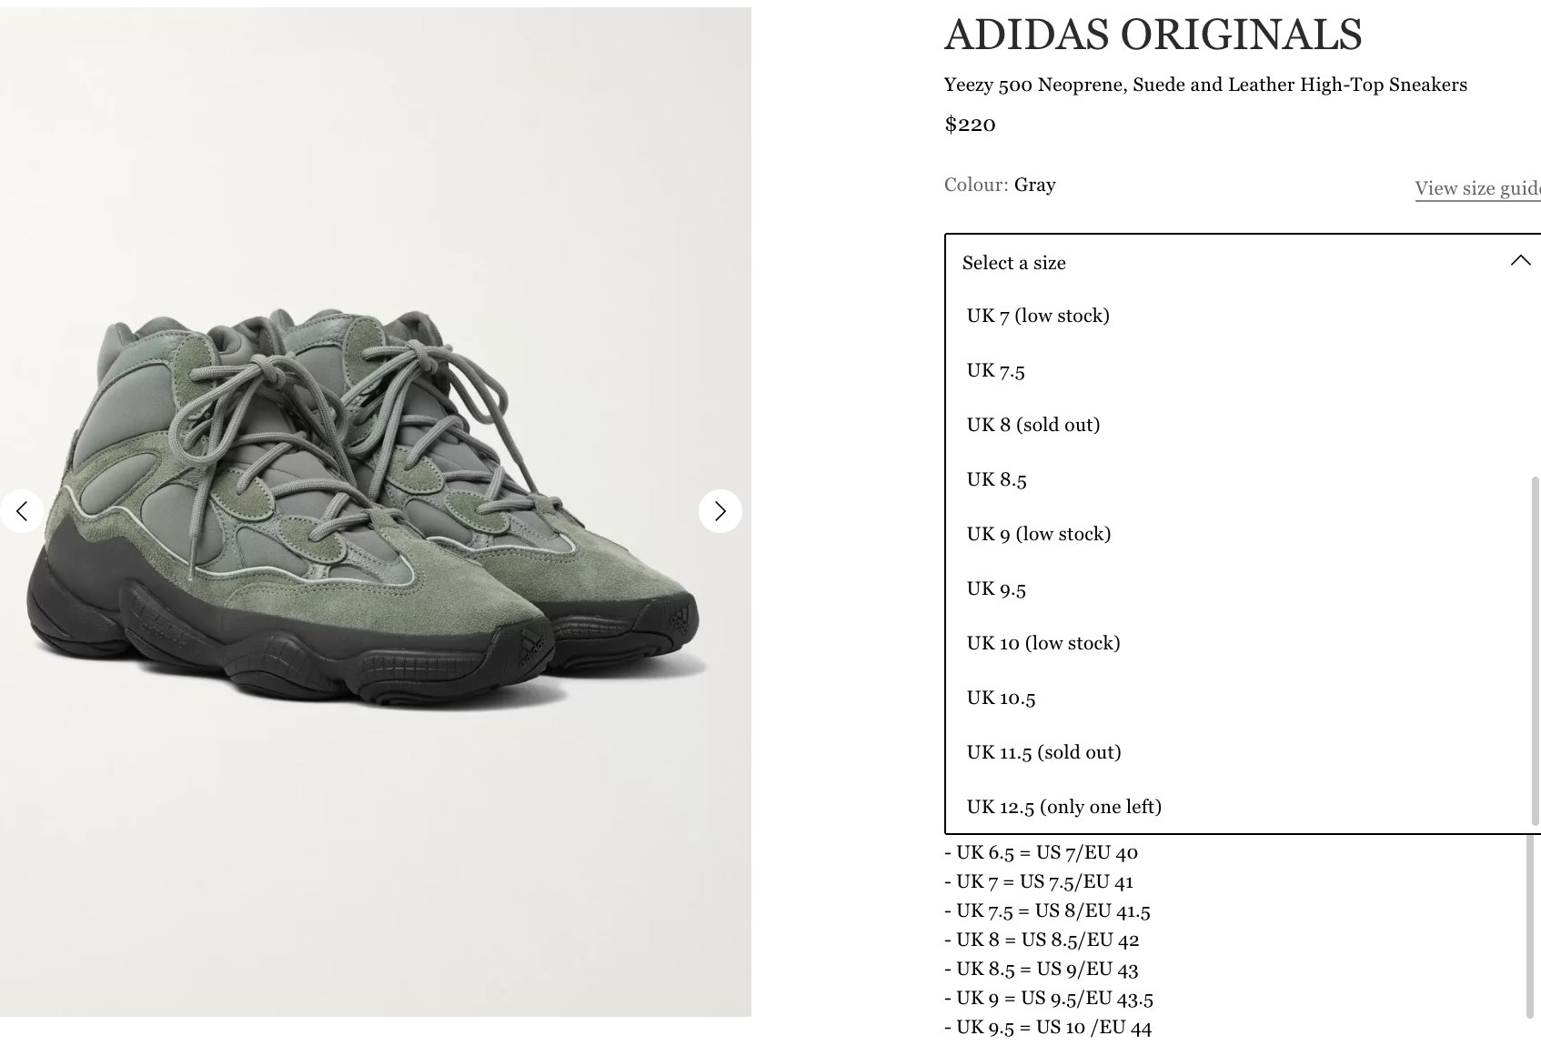This screenshot has height=1046, width=1541.
Task: Select size UK 10.5
Action: [1239, 698]
